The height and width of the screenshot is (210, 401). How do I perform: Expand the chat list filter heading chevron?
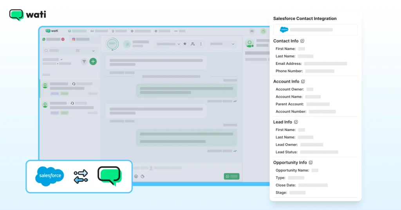(61, 59)
